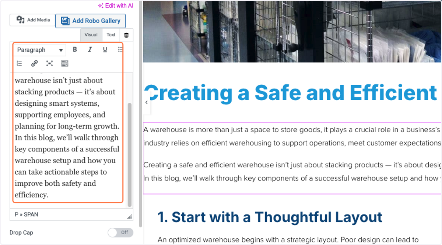
Task: Click the 'Drop Cap' label
Action: coord(21,232)
